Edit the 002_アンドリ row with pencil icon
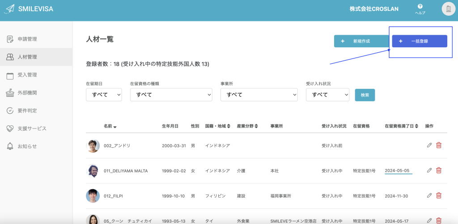 point(429,145)
